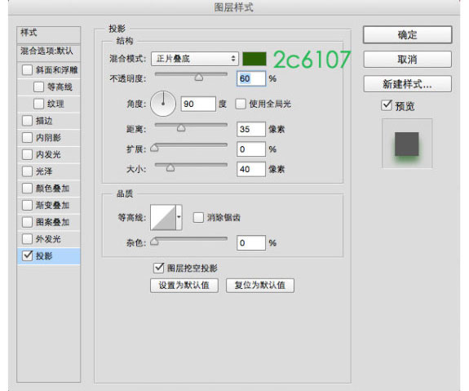This screenshot has height=391, width=469.
Task: Open the 混合模式 正片叠底 dropdown
Action: tap(195, 59)
